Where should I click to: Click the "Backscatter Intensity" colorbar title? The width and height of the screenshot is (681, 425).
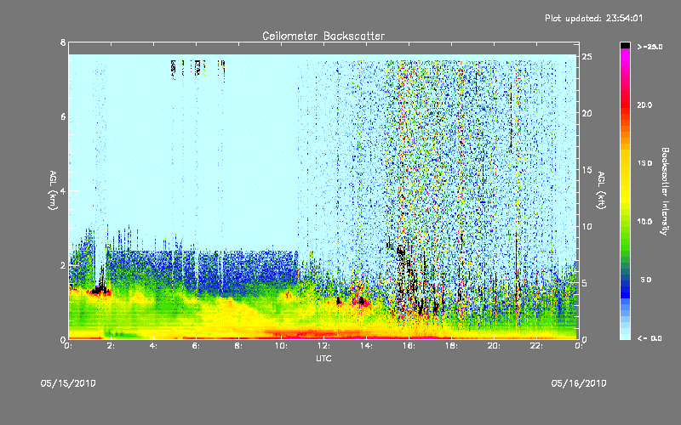click(665, 191)
